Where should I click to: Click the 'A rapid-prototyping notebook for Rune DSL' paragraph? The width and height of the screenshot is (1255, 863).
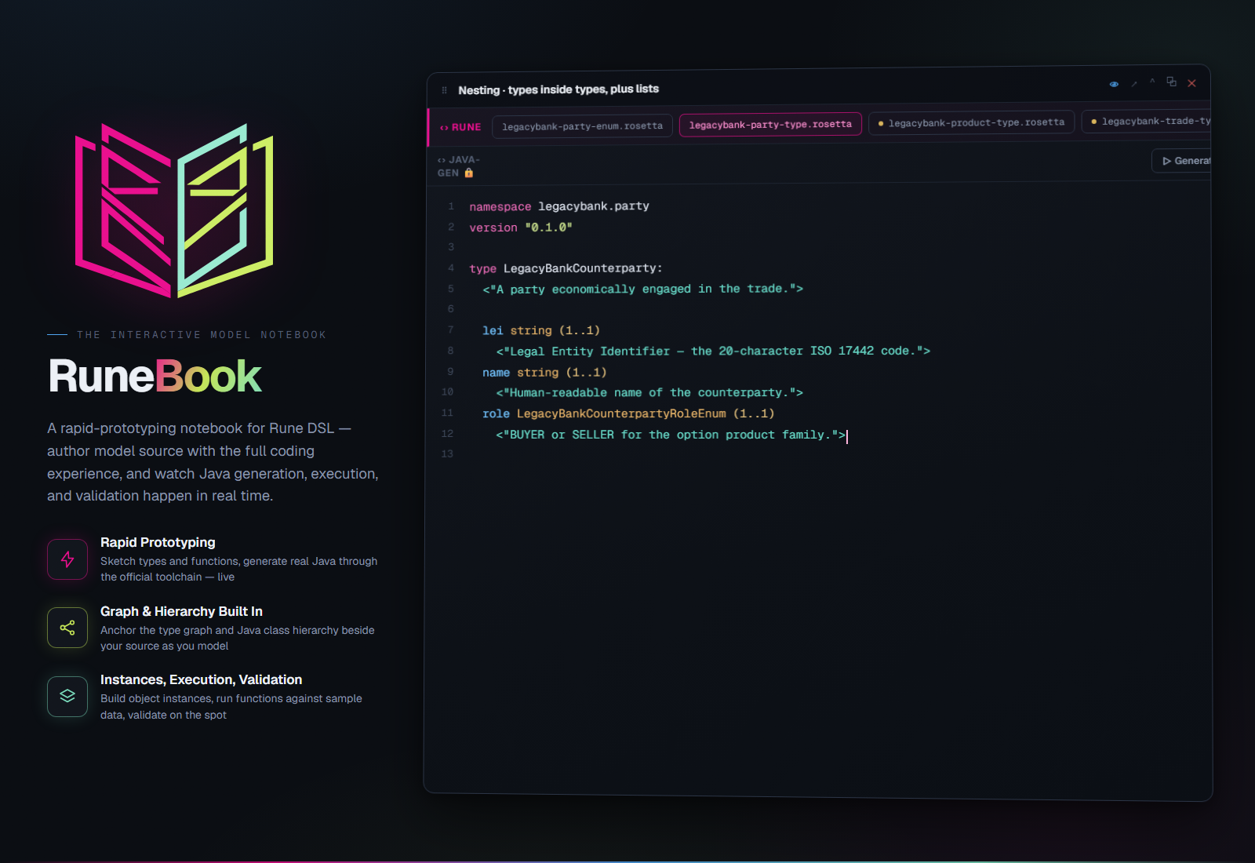click(213, 462)
